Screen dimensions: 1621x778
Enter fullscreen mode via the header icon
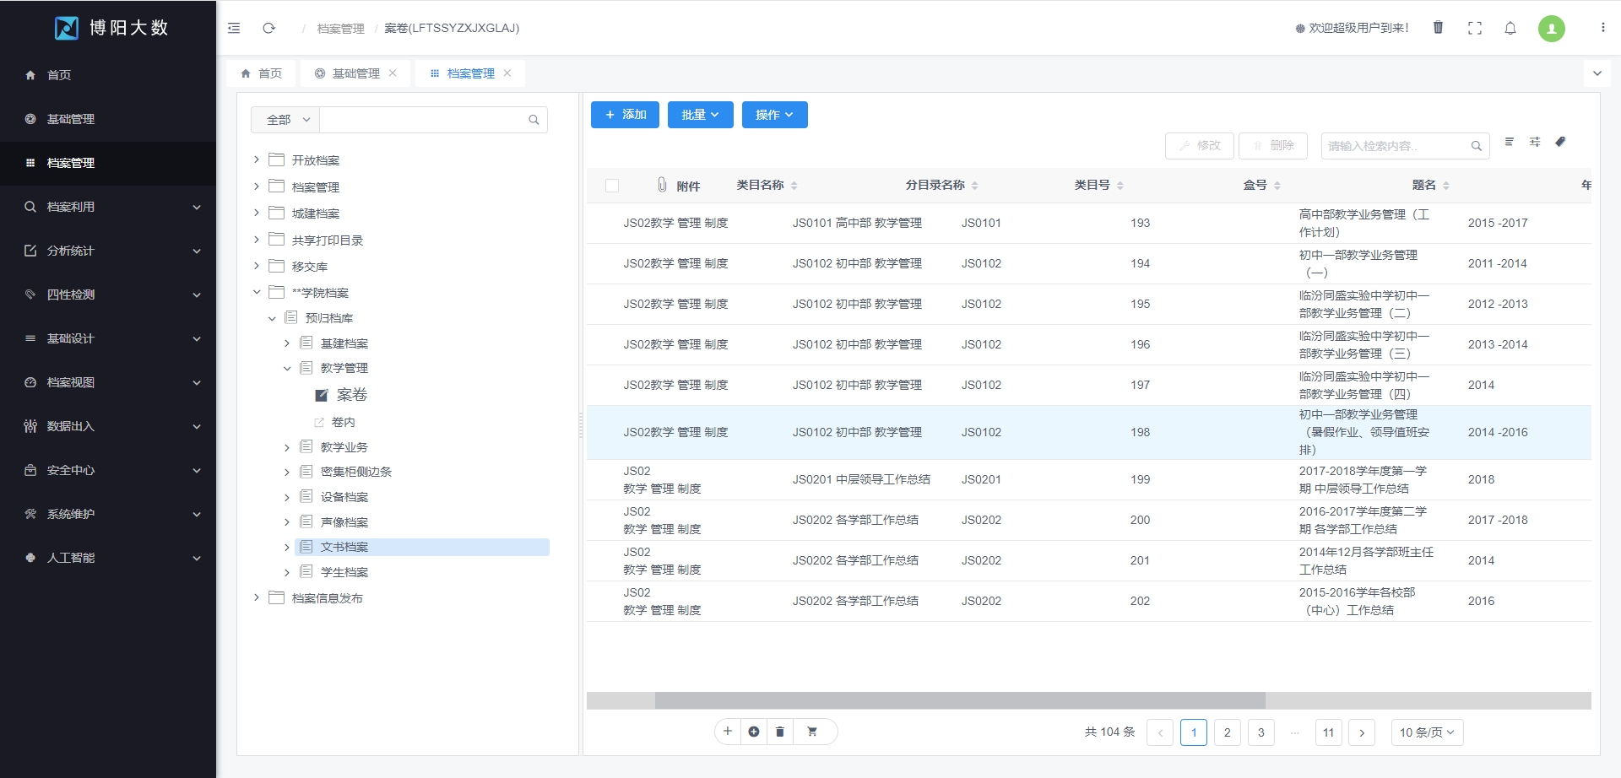pyautogui.click(x=1475, y=28)
